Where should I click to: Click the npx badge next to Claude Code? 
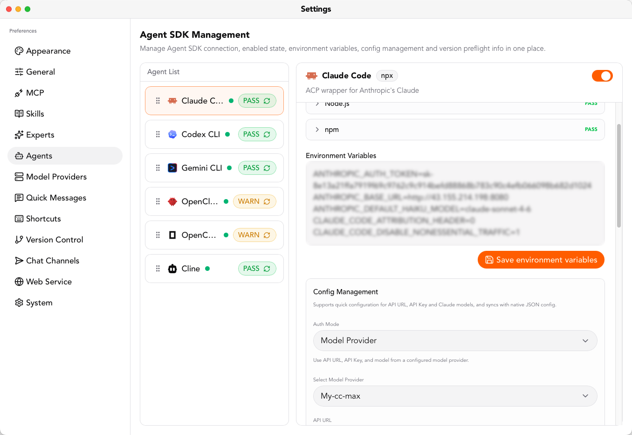click(x=387, y=76)
